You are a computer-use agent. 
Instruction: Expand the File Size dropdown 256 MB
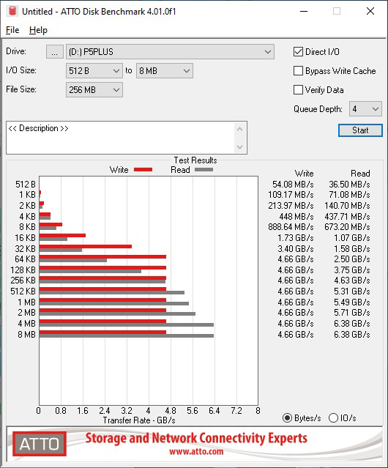pyautogui.click(x=94, y=90)
